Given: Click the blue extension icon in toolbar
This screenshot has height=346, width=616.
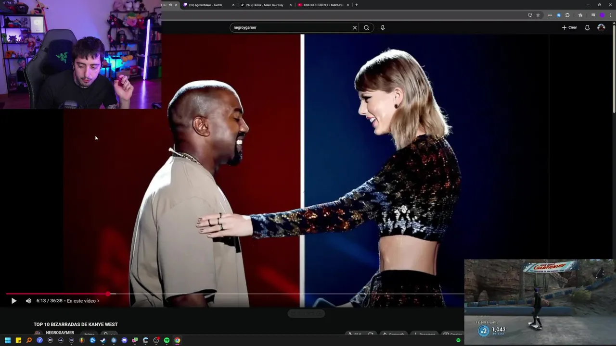Looking at the screenshot, I should click(x=559, y=15).
